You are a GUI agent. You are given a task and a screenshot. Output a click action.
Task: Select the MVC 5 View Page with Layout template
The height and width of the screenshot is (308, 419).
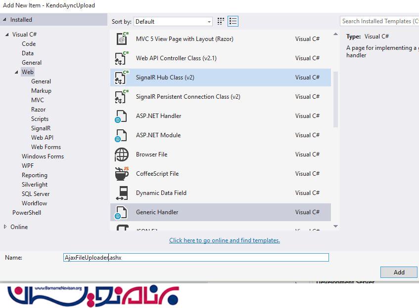185,39
